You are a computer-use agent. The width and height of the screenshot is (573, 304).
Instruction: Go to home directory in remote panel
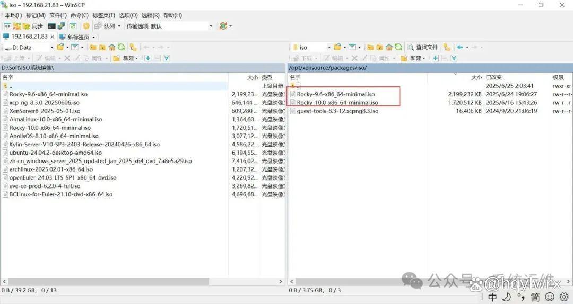(x=389, y=47)
